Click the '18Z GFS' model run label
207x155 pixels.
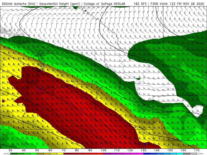(140, 4)
